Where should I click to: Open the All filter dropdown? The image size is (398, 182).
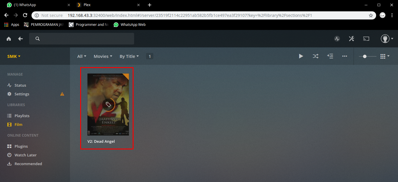[82, 56]
